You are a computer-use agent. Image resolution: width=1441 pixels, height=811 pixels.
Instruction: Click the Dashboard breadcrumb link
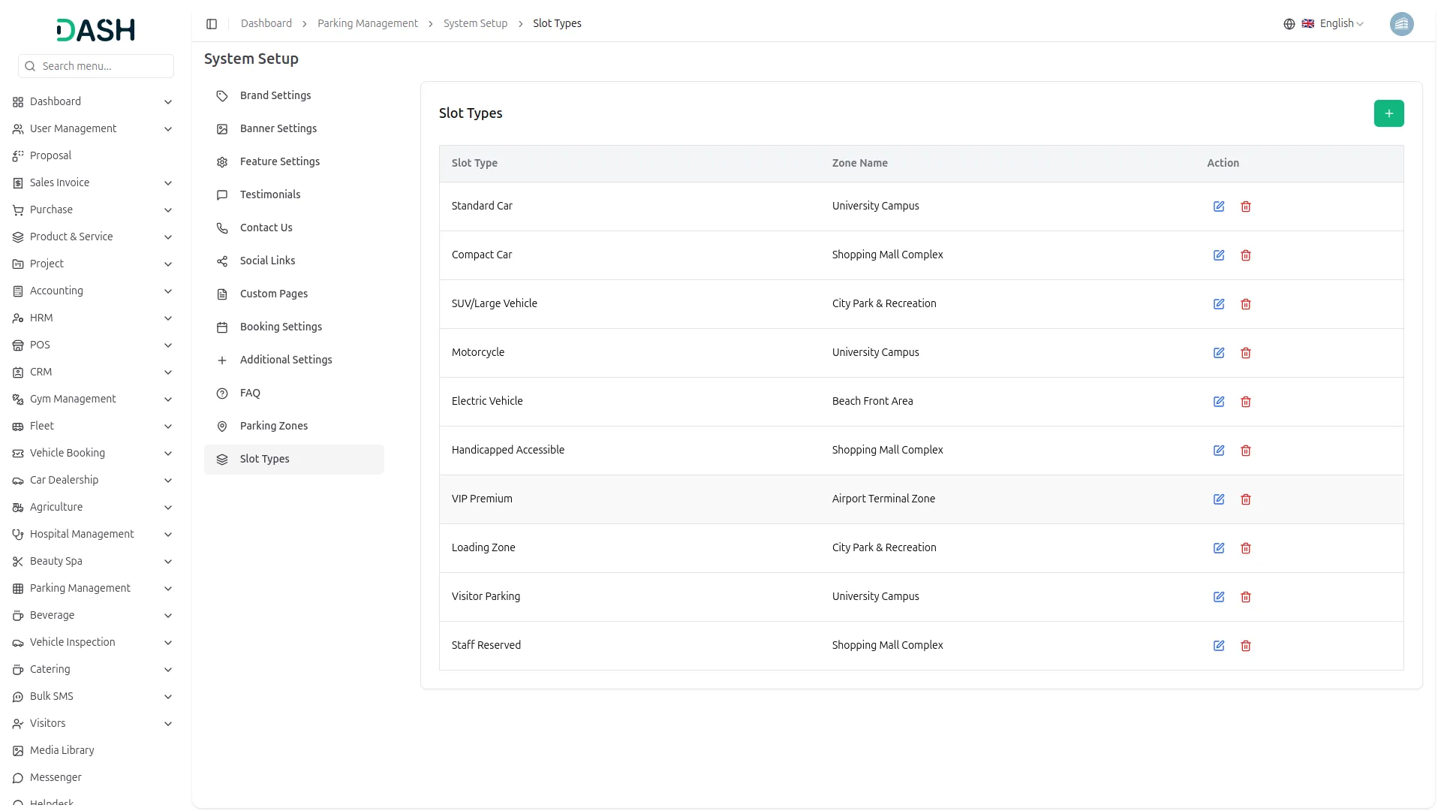click(266, 24)
